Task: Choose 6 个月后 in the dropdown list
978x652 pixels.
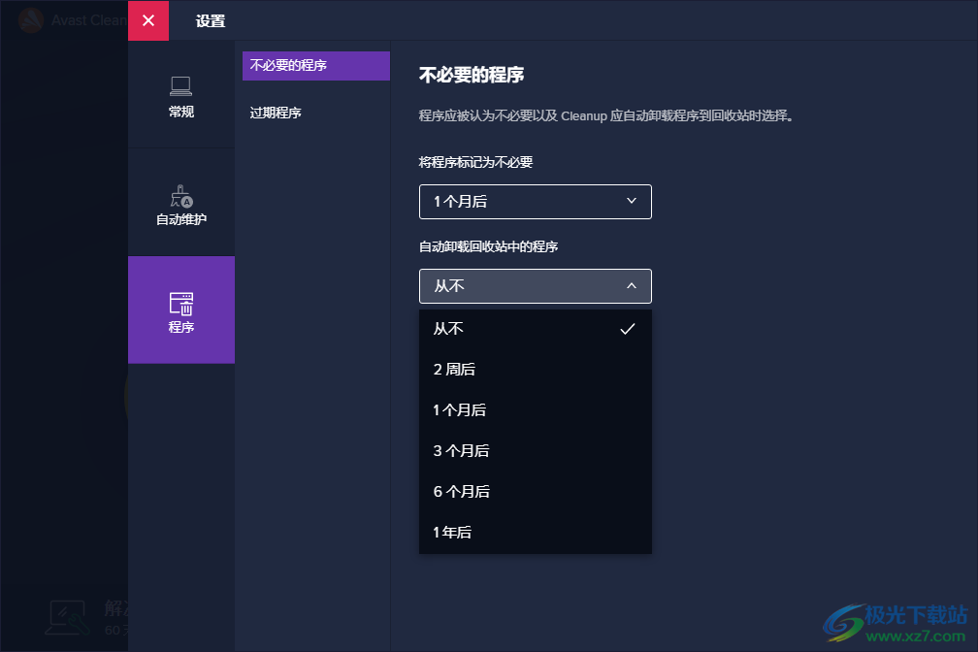Action: [536, 492]
